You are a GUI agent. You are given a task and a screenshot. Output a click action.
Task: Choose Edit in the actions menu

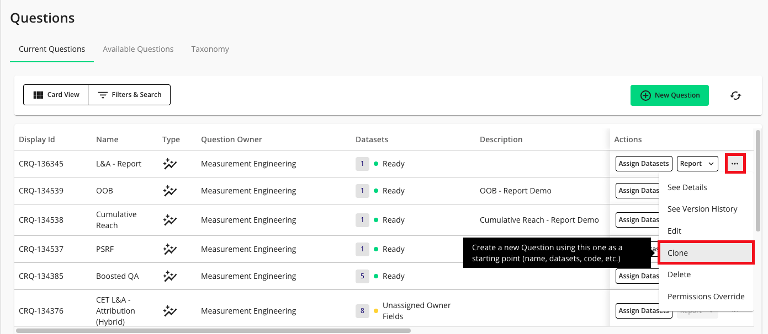pos(674,231)
